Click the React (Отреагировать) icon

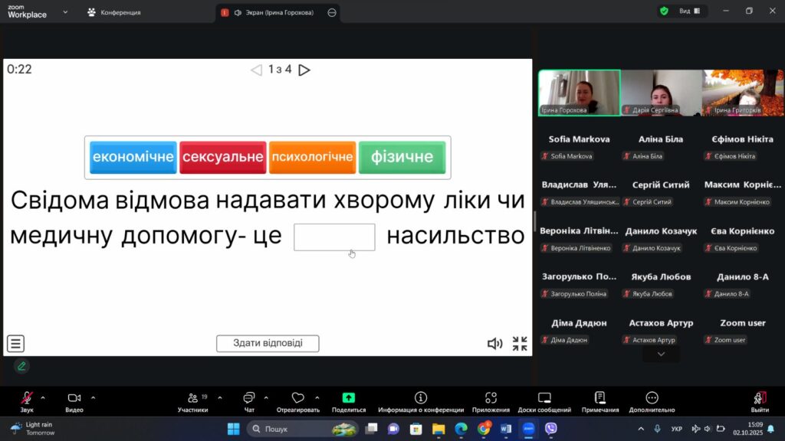click(298, 398)
